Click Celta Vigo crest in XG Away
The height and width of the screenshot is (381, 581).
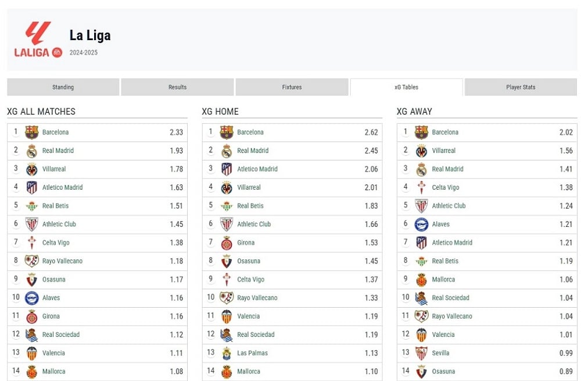click(421, 187)
